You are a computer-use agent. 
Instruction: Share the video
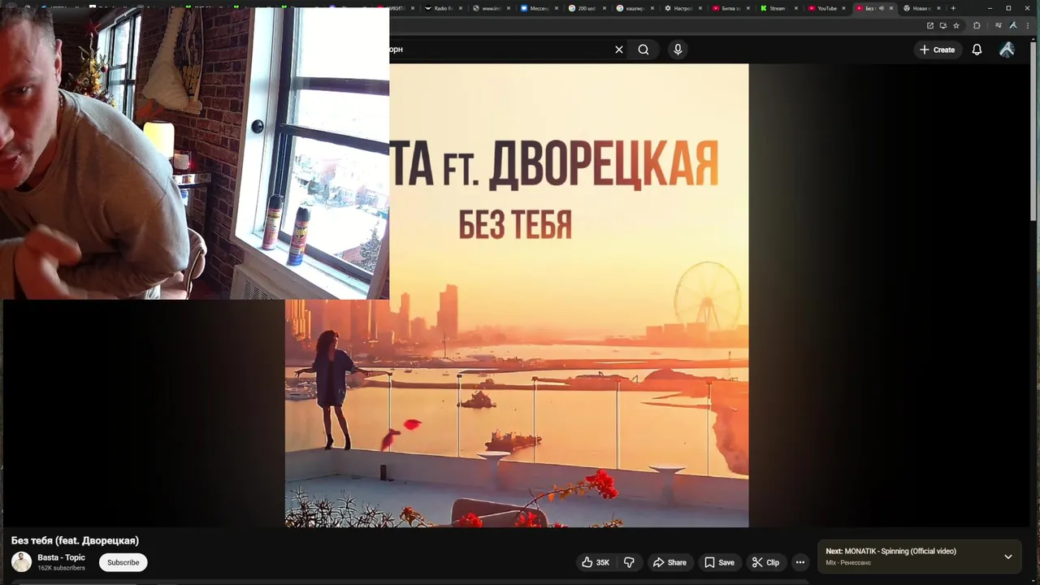point(669,562)
